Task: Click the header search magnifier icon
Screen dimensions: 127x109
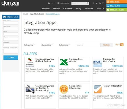Action: tap(87, 3)
